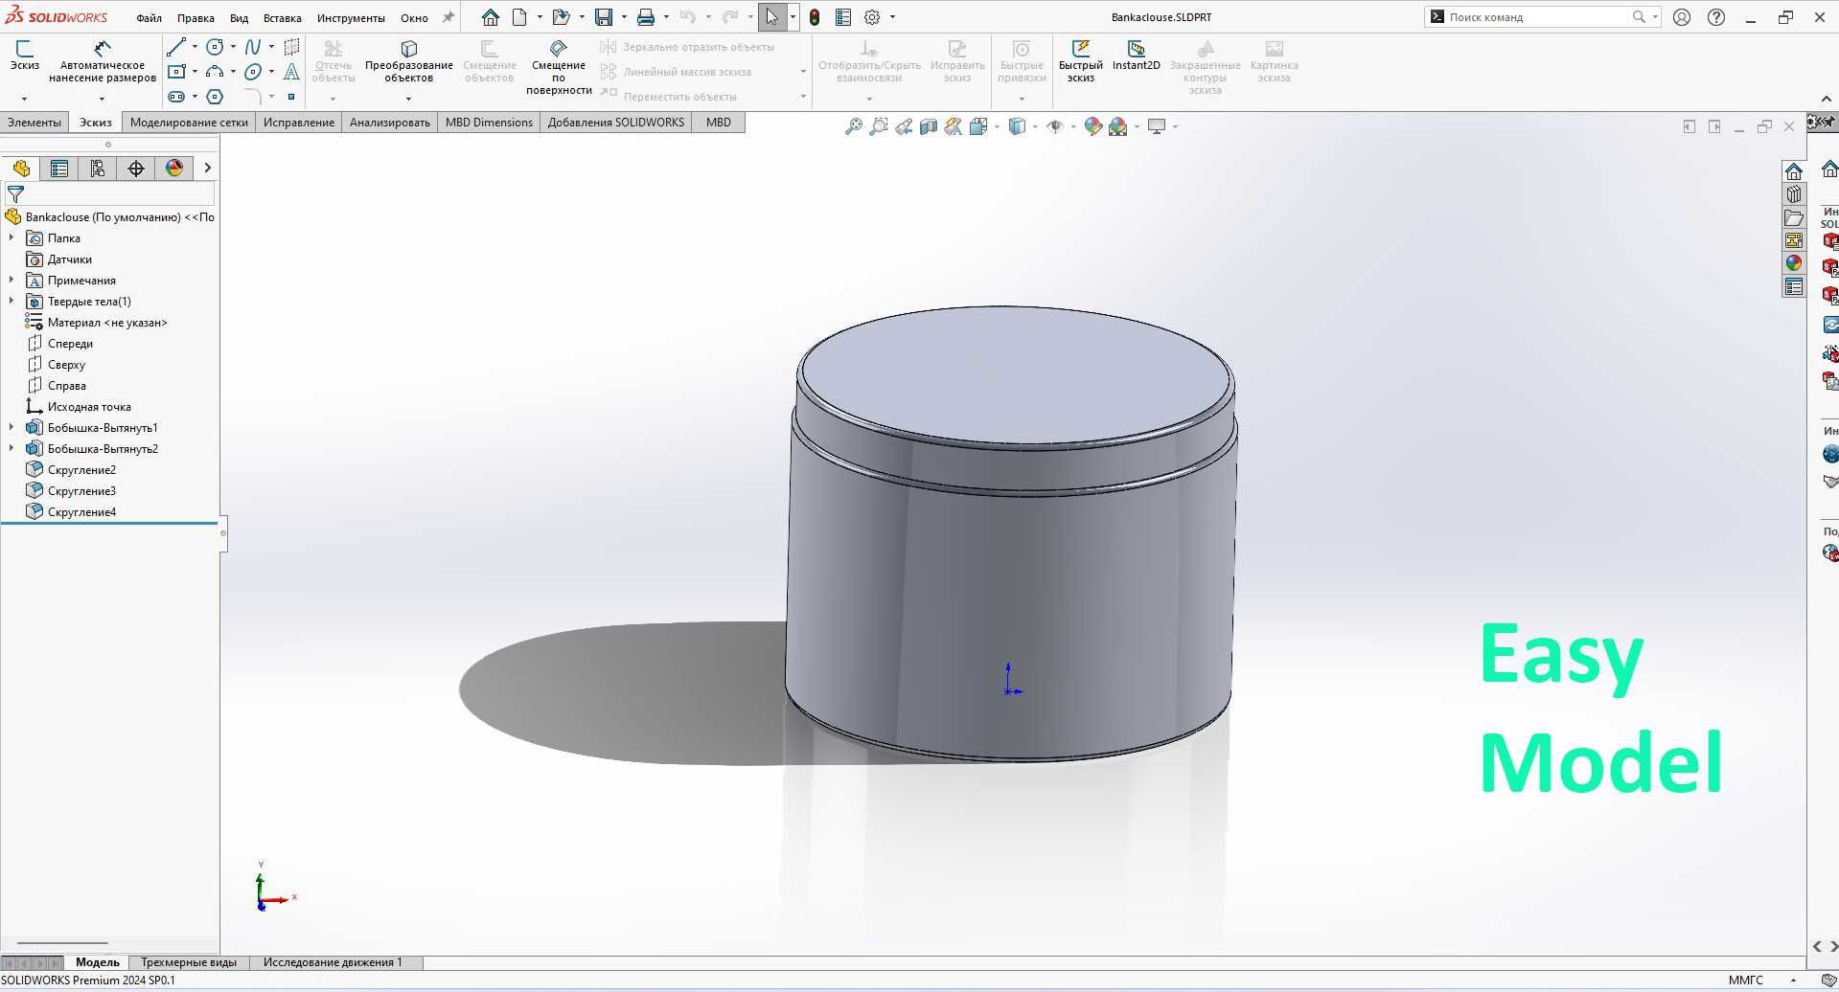
Task: Select the Polygon sketch tool
Action: point(216,97)
